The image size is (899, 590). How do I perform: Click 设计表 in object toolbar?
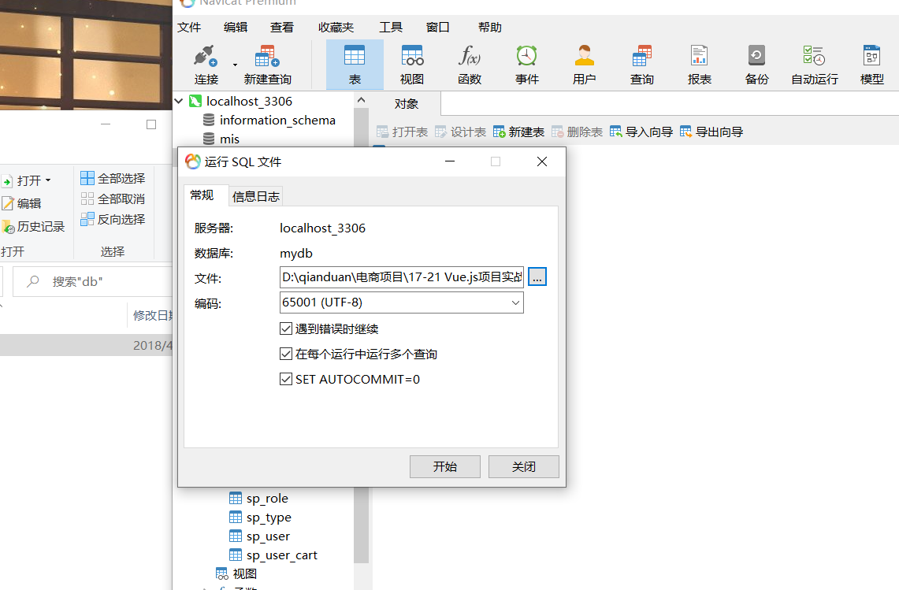(x=460, y=132)
